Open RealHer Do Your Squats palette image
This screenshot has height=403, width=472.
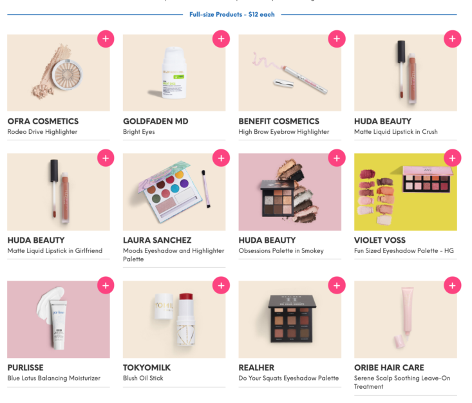[x=290, y=319]
